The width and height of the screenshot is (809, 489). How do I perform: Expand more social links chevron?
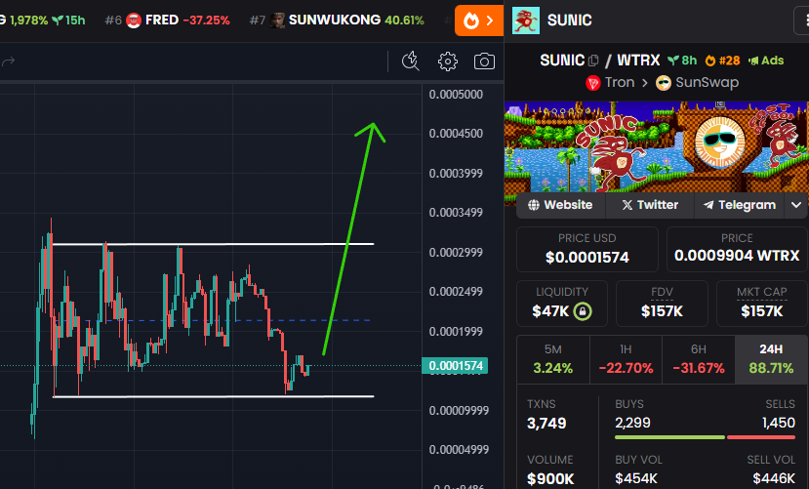tap(795, 205)
